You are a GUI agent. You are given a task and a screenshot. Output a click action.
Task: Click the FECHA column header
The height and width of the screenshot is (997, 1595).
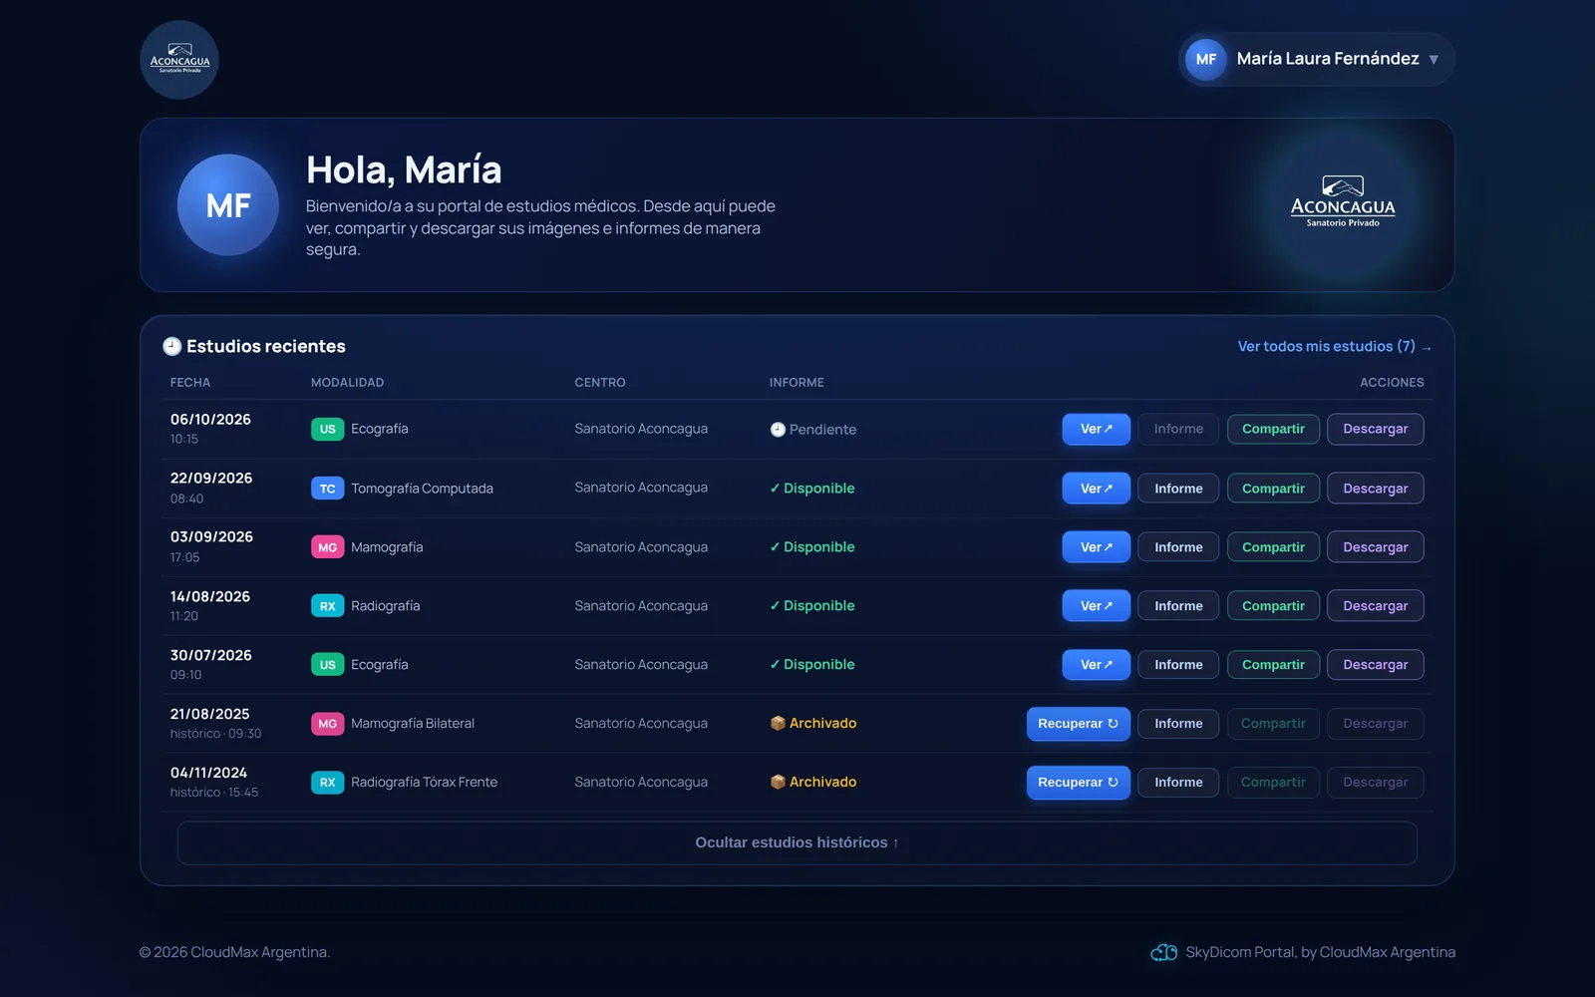click(190, 383)
